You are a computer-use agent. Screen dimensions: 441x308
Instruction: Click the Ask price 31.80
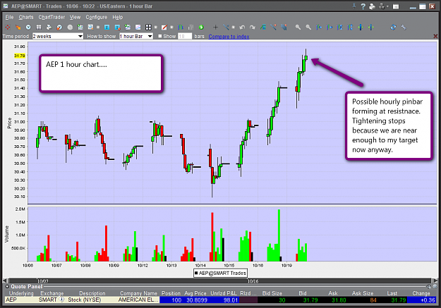point(339,300)
